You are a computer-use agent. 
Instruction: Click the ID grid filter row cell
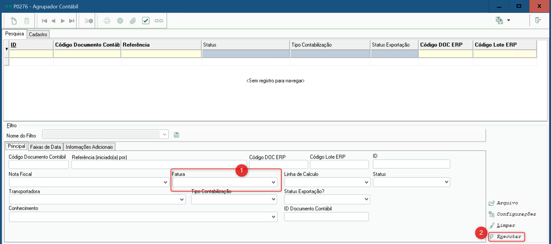click(31, 54)
